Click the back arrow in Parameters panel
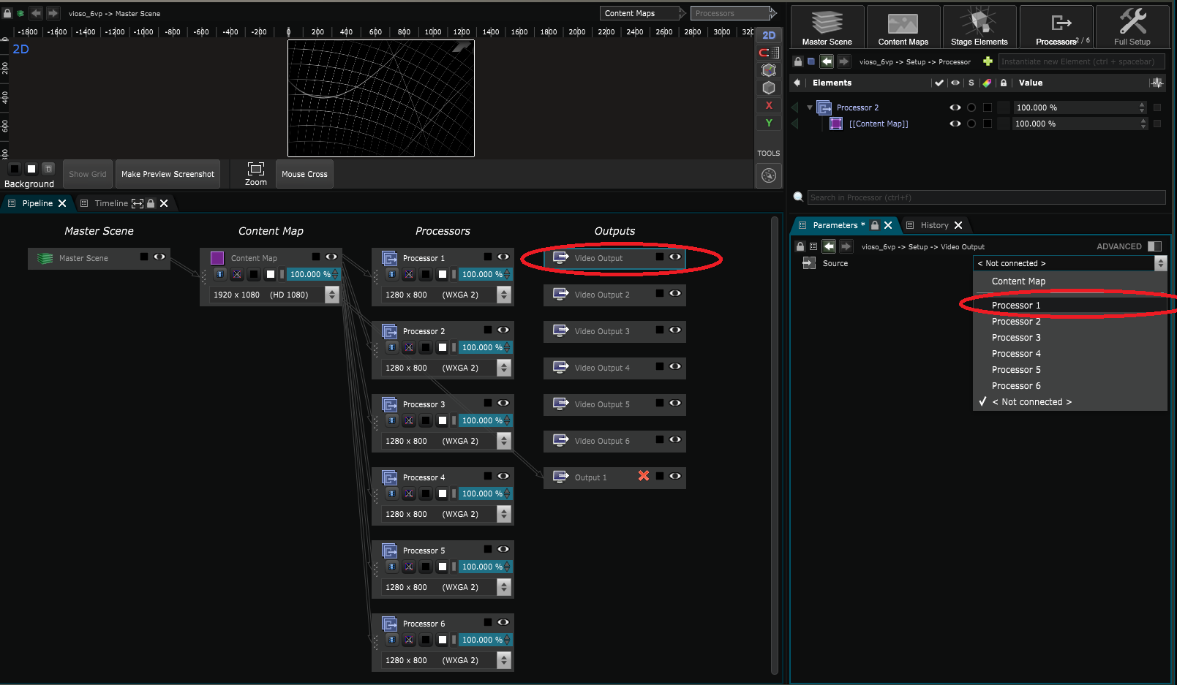The width and height of the screenshot is (1177, 685). [x=829, y=246]
